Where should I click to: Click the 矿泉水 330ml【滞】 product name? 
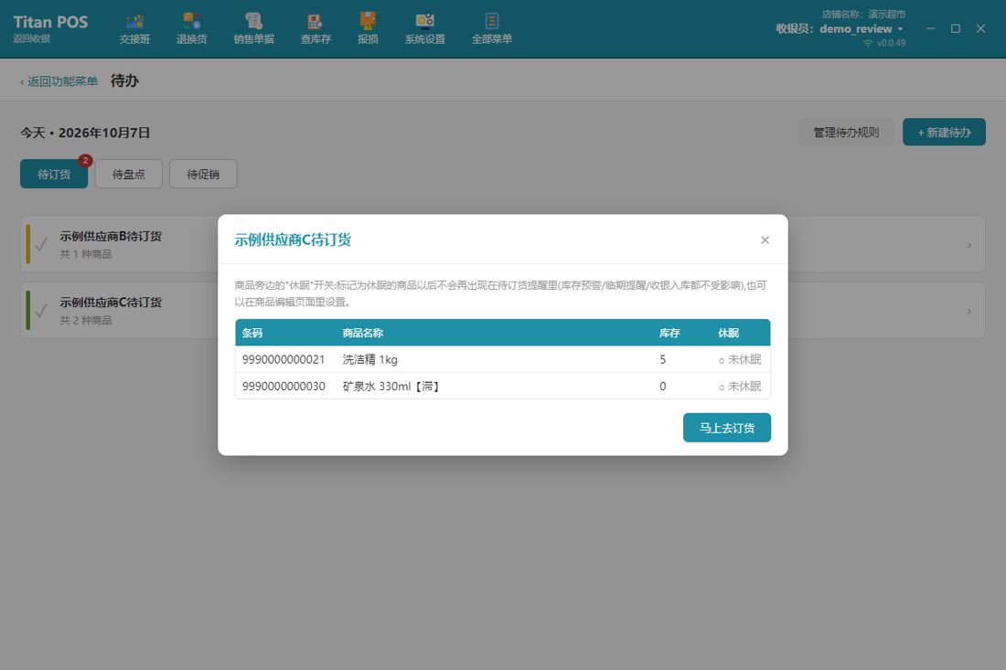(391, 387)
